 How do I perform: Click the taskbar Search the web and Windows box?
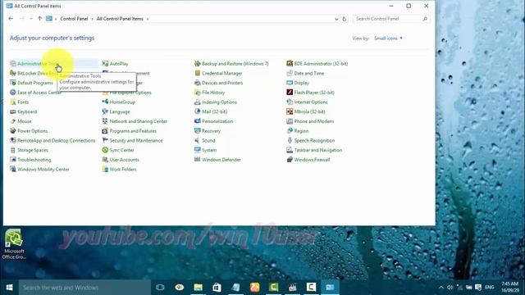[84, 288]
